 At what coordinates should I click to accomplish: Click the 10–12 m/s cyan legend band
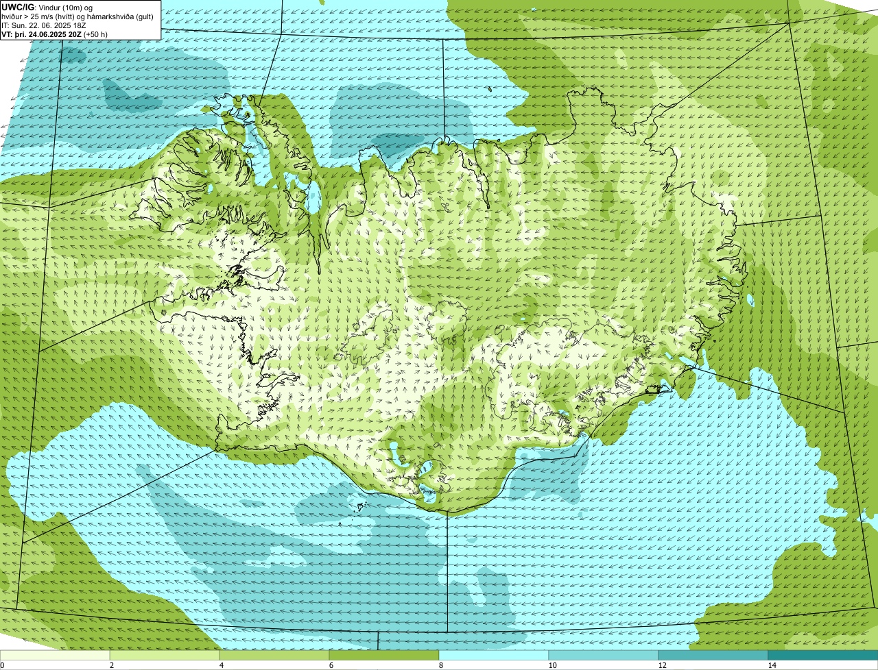click(x=604, y=655)
